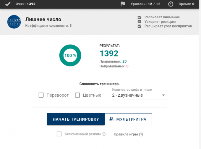
Task: Click the Лишнее число title
Action: click(x=43, y=20)
